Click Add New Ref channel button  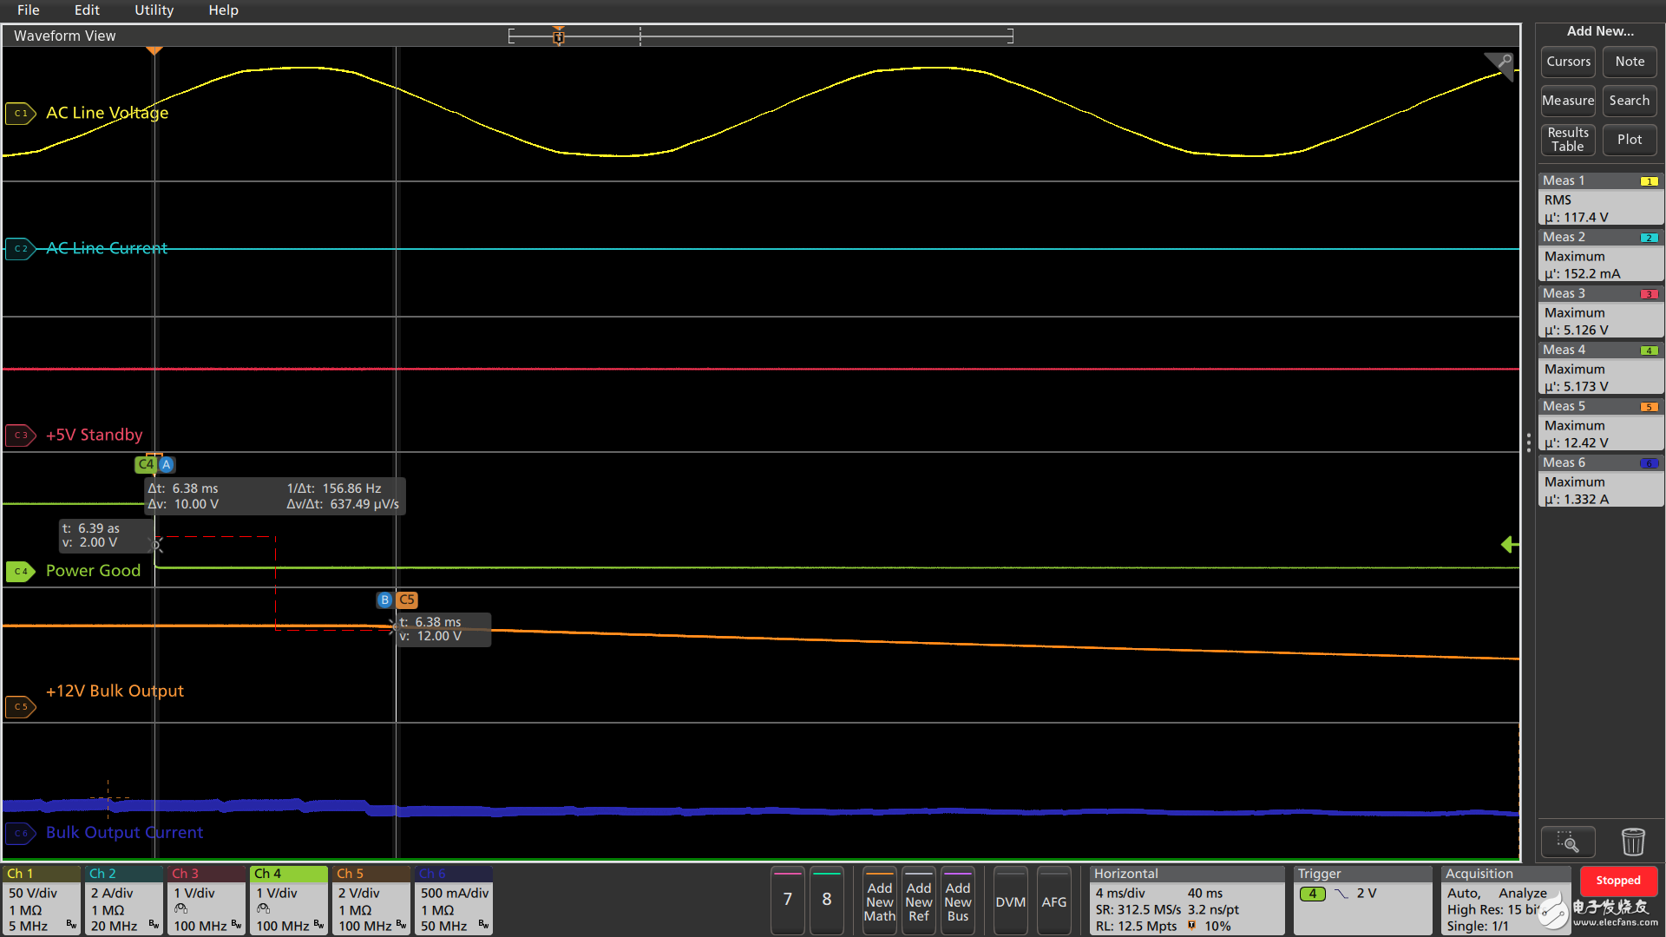pos(918,901)
